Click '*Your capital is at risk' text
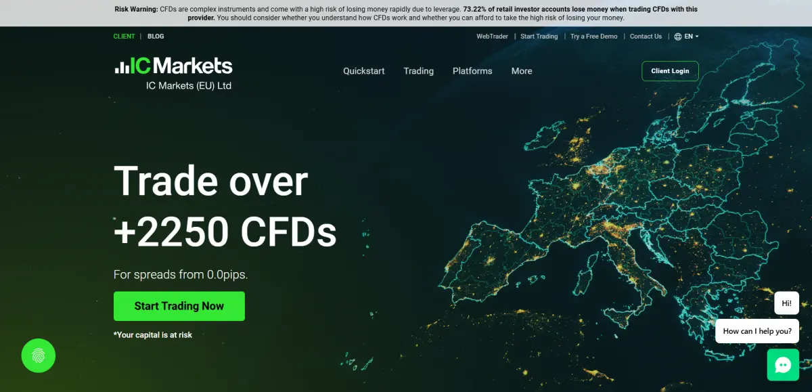The width and height of the screenshot is (812, 392). [153, 334]
